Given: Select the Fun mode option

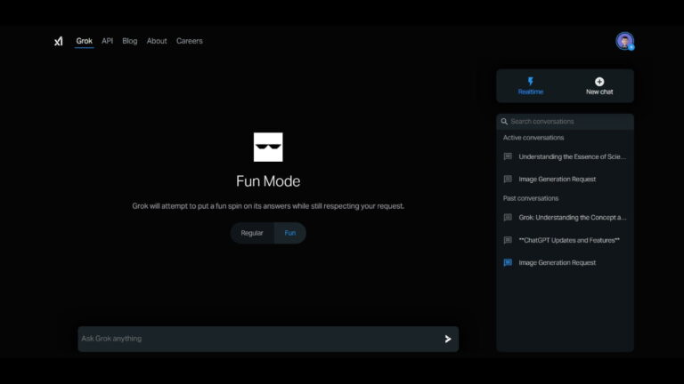Looking at the screenshot, I should click(x=290, y=233).
